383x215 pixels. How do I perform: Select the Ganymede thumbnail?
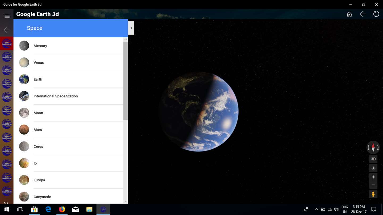click(24, 197)
